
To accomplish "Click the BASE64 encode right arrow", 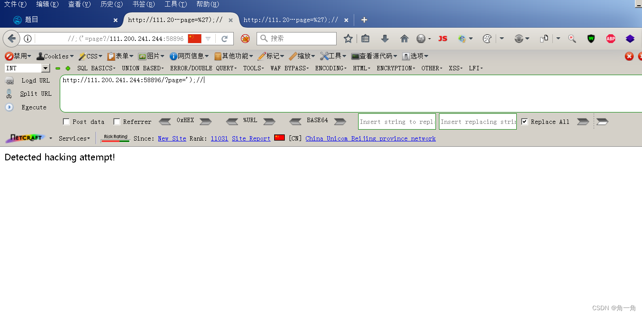I will pyautogui.click(x=340, y=121).
